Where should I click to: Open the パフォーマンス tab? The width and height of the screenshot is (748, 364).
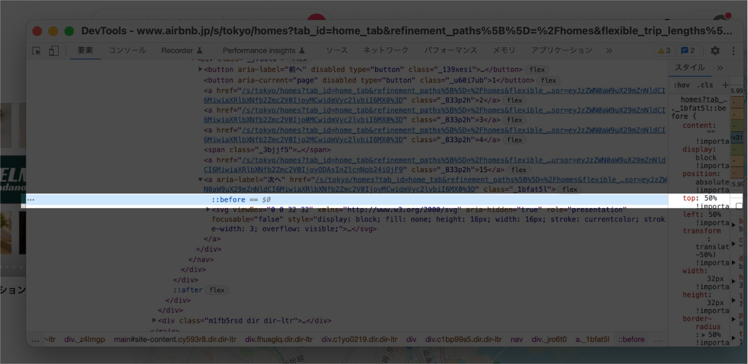click(x=450, y=50)
